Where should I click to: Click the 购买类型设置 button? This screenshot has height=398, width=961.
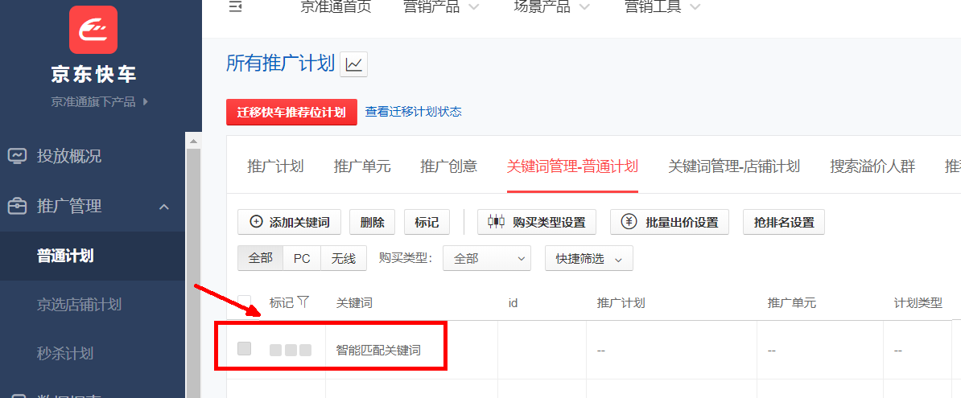(537, 222)
